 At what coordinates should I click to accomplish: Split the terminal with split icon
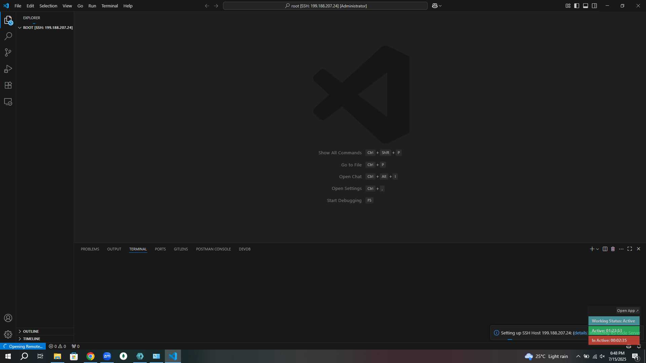point(605,249)
